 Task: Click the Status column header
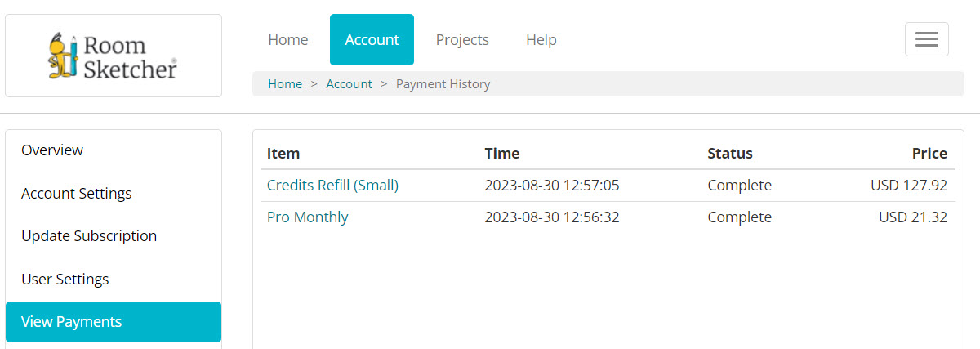coord(730,154)
